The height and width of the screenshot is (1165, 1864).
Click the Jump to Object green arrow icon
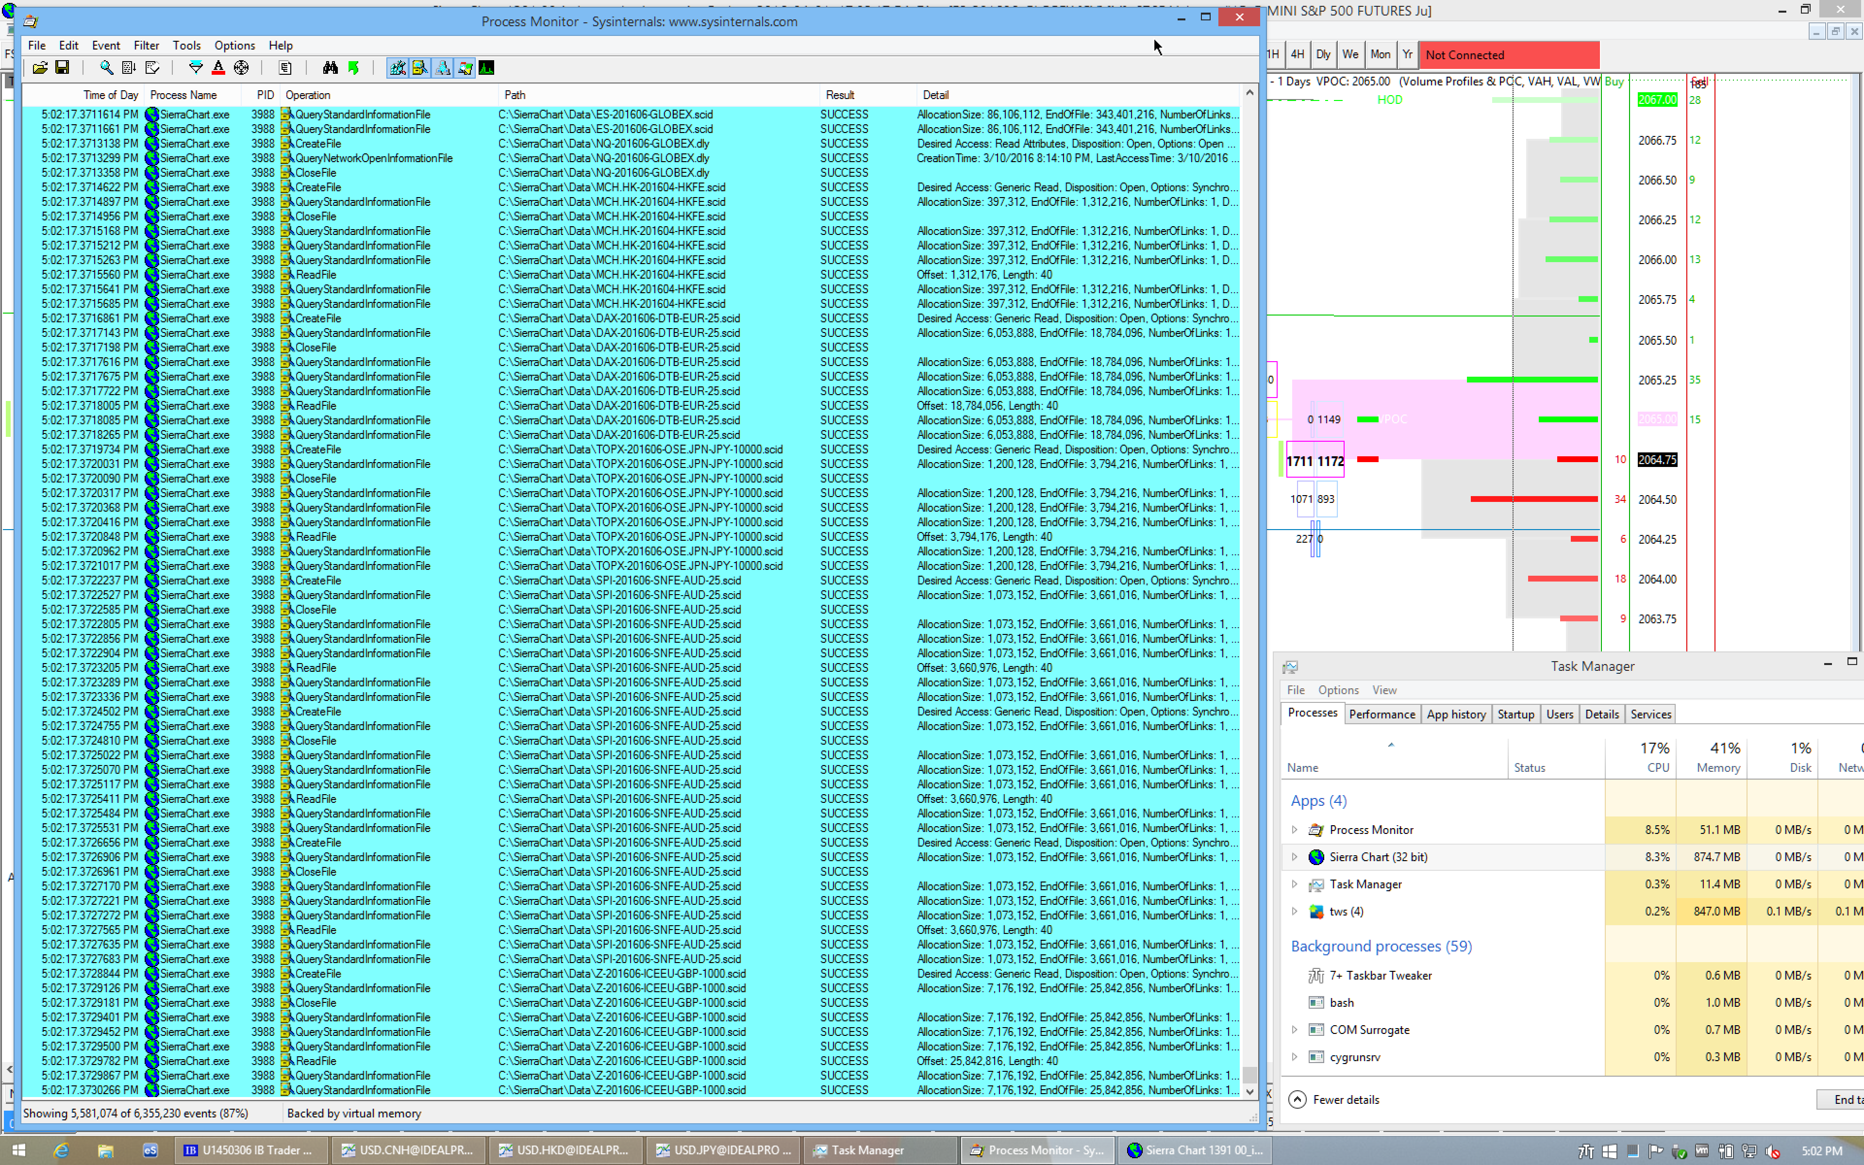point(353,68)
